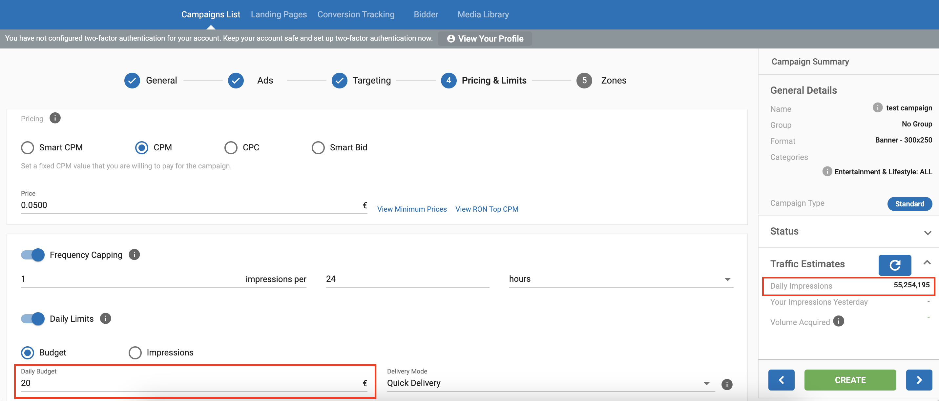Click the green CREATE button
This screenshot has height=401, width=939.
(x=850, y=380)
